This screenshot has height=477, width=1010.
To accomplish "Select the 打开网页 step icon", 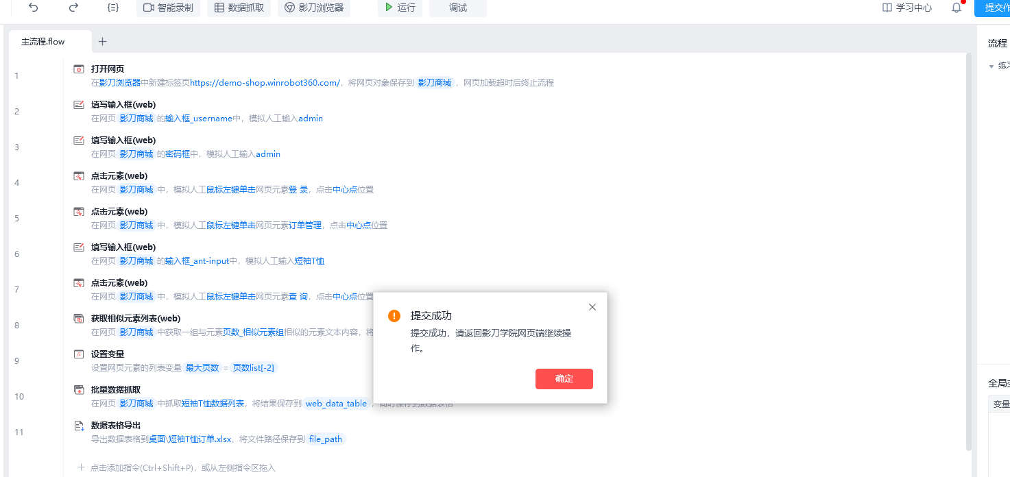I will (79, 69).
